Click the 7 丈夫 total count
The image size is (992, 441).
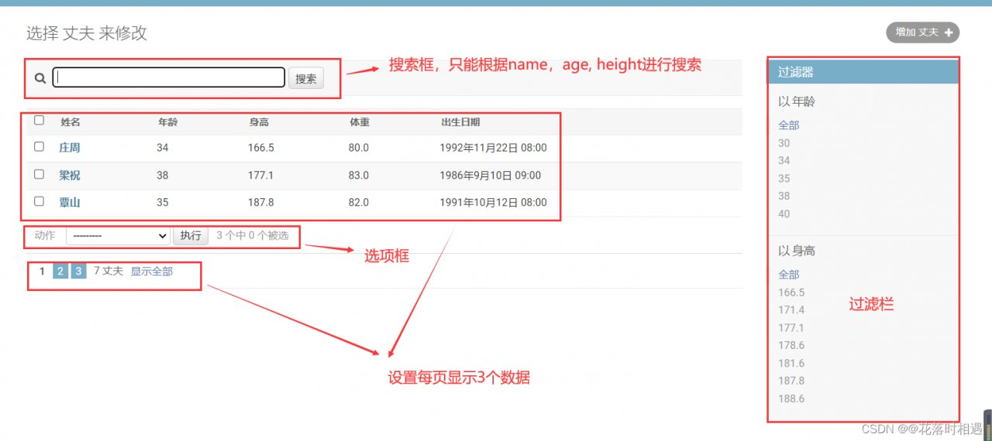108,271
